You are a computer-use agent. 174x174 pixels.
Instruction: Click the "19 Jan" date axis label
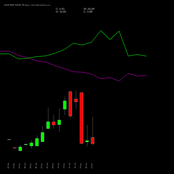click(x=80, y=166)
